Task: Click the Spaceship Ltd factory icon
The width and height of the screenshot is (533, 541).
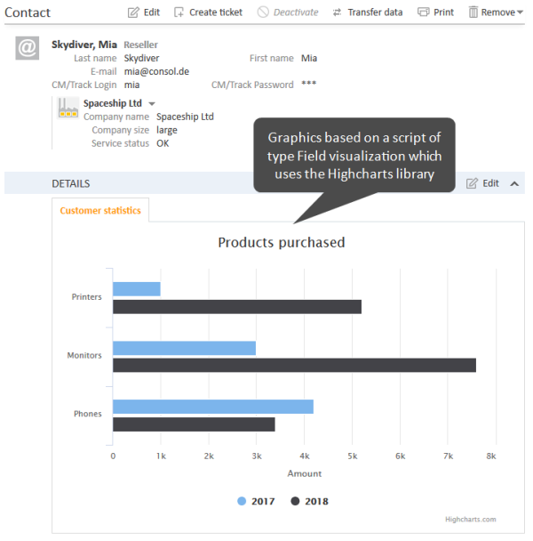Action: pos(68,108)
